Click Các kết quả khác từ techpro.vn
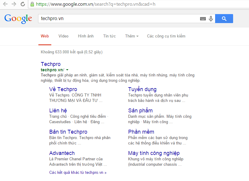 click(78, 172)
